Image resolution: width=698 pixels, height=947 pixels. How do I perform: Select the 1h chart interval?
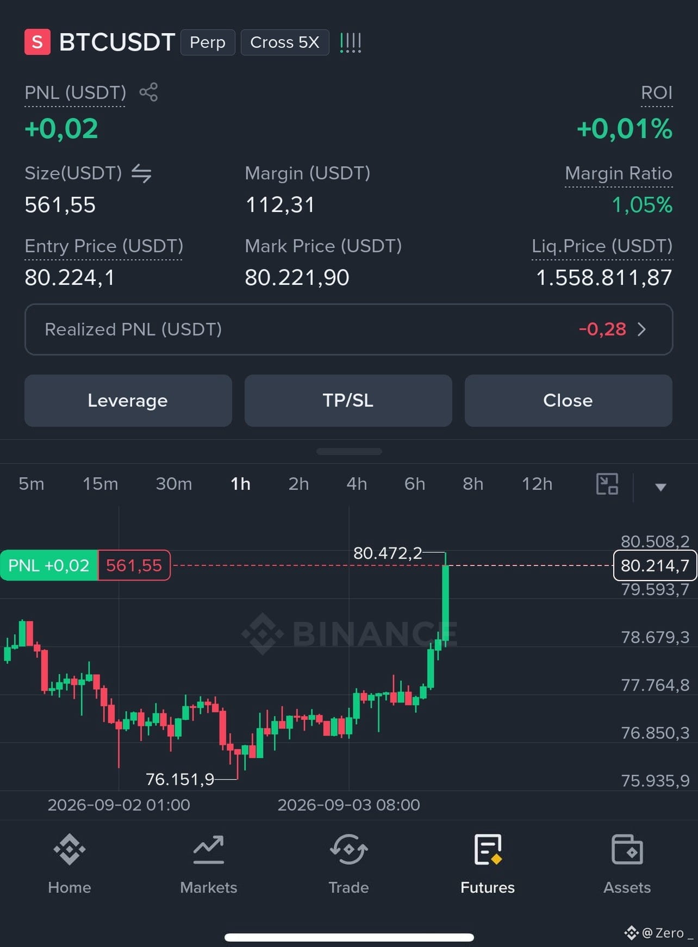240,484
